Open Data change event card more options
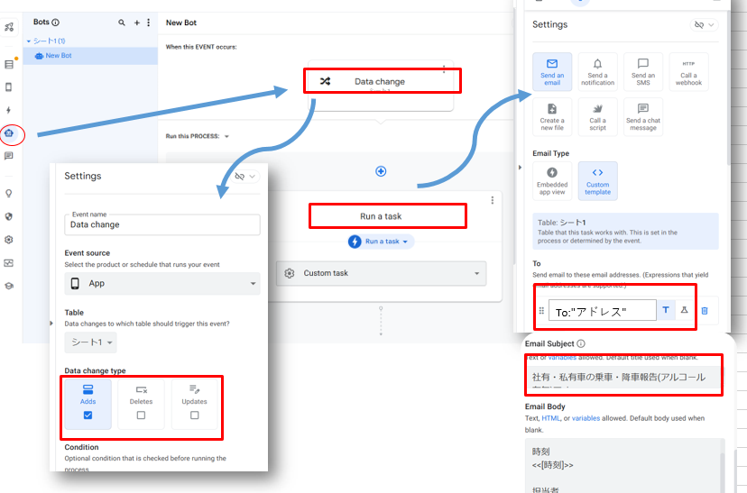The width and height of the screenshot is (747, 493). tap(444, 69)
